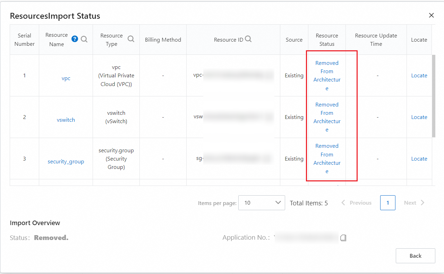Click the Resource Name help icon
The width and height of the screenshot is (444, 274).
75,39
